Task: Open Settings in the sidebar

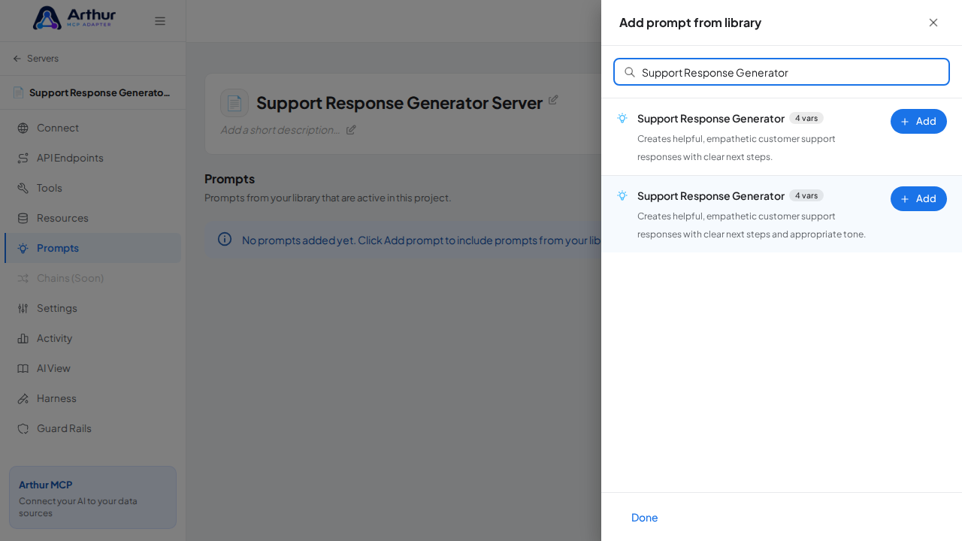Action: click(92, 308)
